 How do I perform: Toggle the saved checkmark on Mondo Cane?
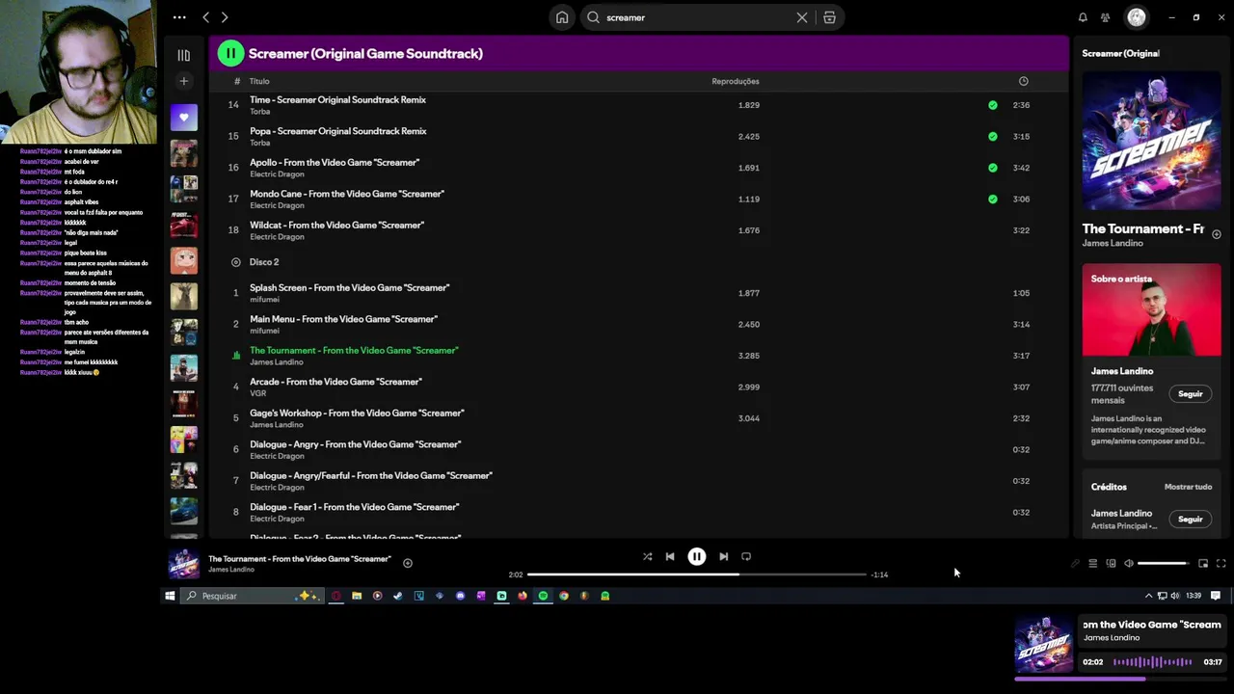coord(993,199)
